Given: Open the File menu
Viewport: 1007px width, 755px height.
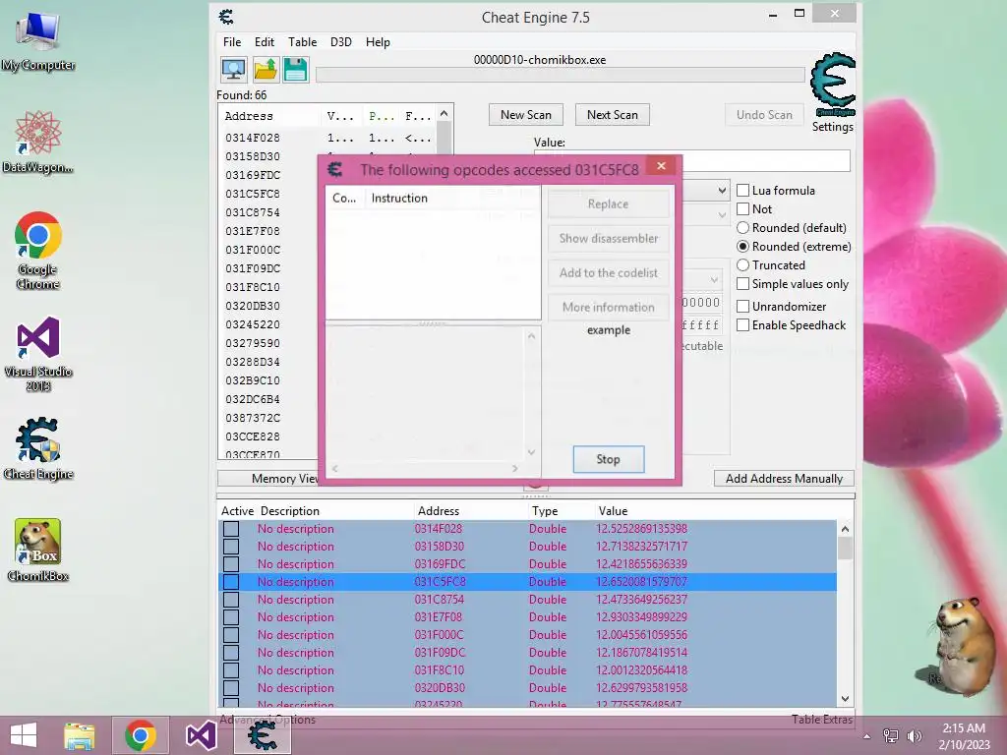Looking at the screenshot, I should [x=232, y=41].
